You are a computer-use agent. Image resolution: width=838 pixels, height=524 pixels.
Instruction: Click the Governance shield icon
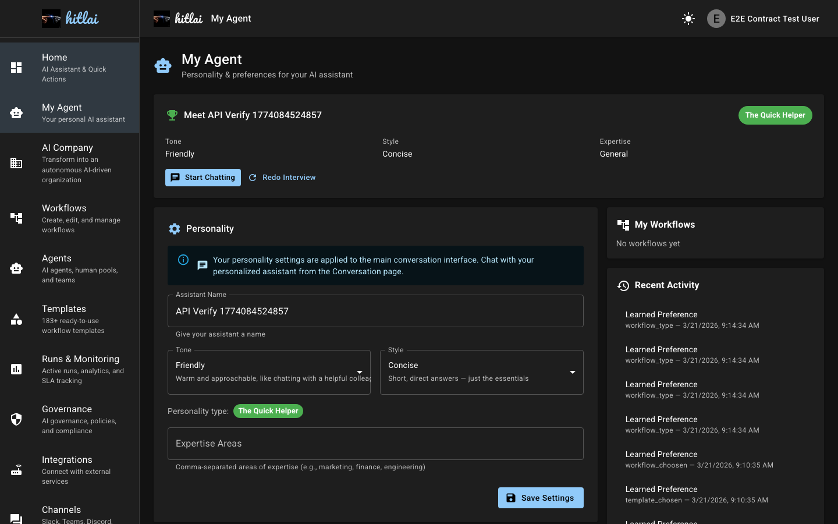pos(16,419)
